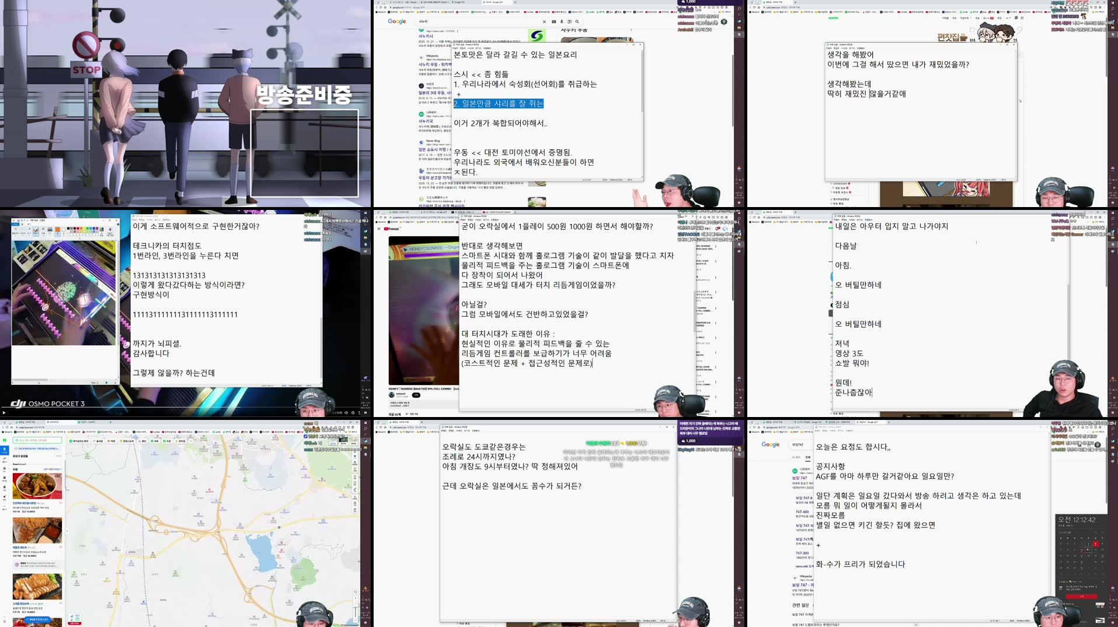This screenshot has width=1118, height=627.
Task: Click the 구독 subscribe button on YouTube
Action: pos(416,395)
